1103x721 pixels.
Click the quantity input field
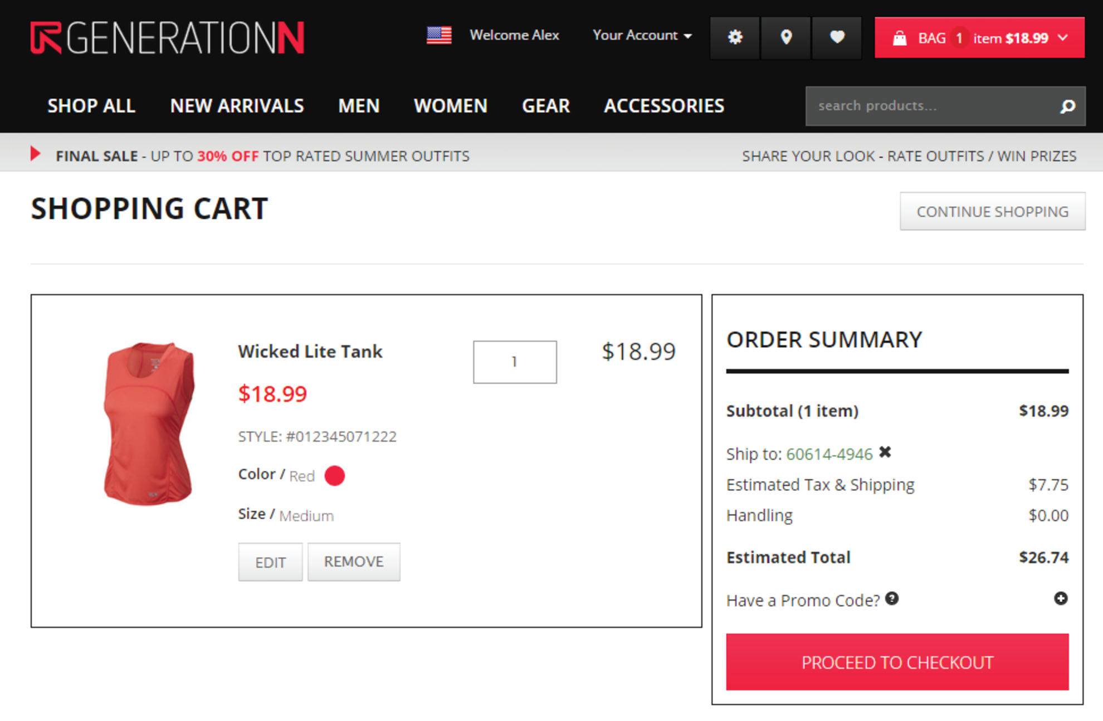pos(514,362)
